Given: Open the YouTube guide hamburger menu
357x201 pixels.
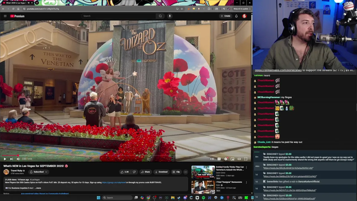Looking at the screenshot, I should (x=5, y=16).
